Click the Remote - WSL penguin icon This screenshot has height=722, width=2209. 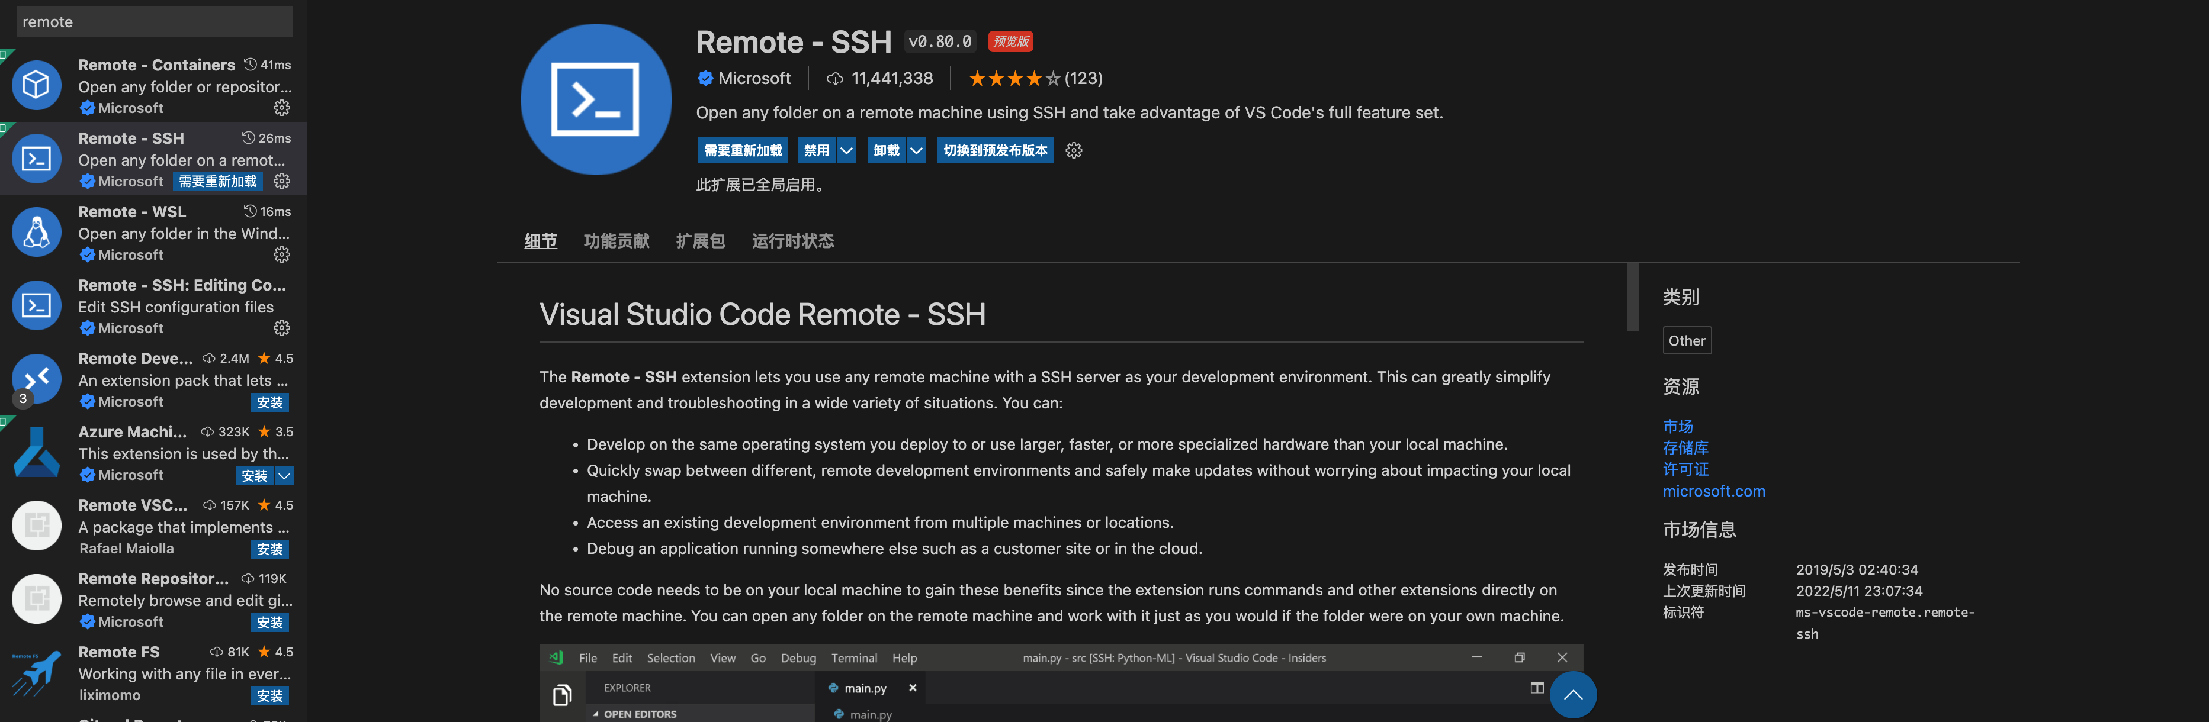[x=36, y=232]
